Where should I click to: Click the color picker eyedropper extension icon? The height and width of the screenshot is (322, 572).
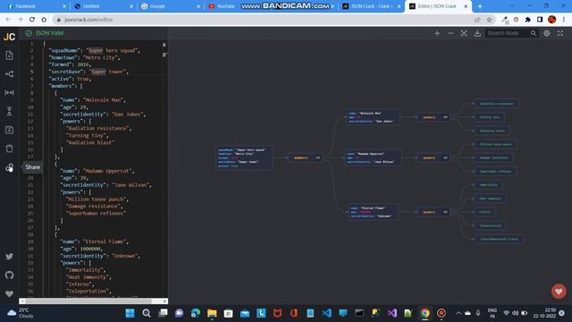click(504, 20)
